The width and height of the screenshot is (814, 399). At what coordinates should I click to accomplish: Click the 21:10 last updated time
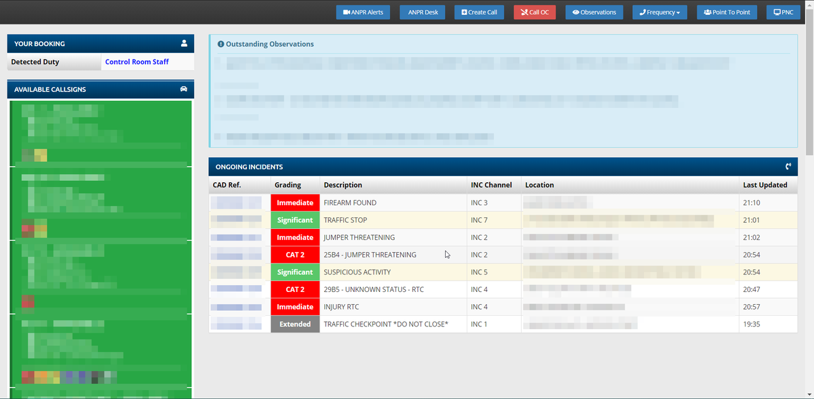tap(752, 203)
